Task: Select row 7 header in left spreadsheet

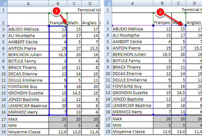Action: tap(4, 55)
